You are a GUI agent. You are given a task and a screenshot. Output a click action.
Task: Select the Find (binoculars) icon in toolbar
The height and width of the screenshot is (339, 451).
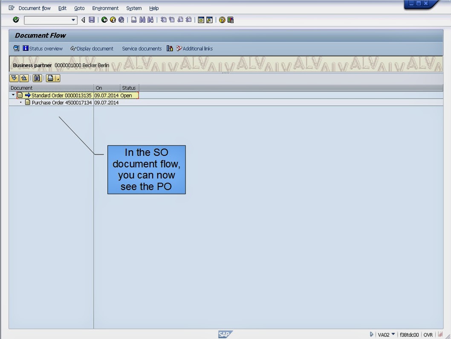pos(141,20)
